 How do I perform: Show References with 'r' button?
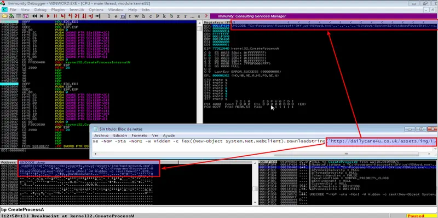[185, 16]
